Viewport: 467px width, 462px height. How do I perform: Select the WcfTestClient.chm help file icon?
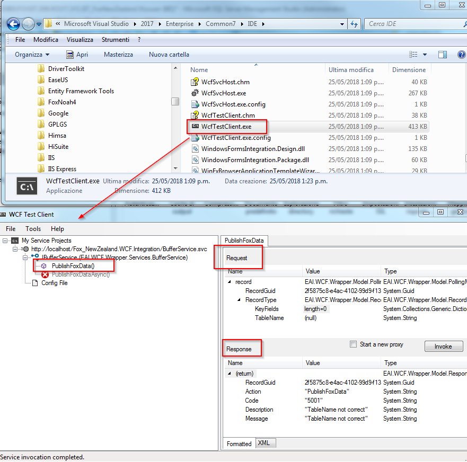point(195,115)
